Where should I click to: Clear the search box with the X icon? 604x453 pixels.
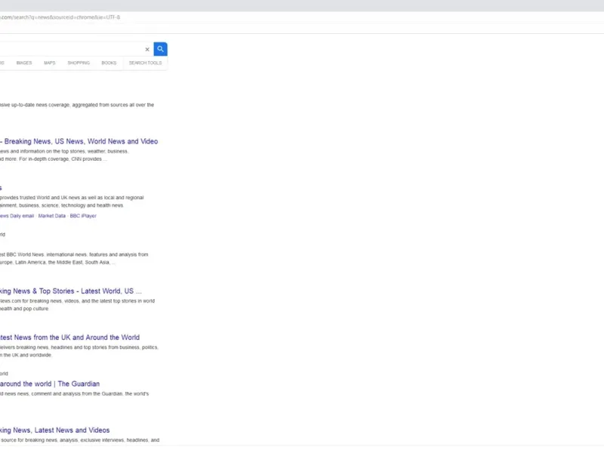point(147,49)
